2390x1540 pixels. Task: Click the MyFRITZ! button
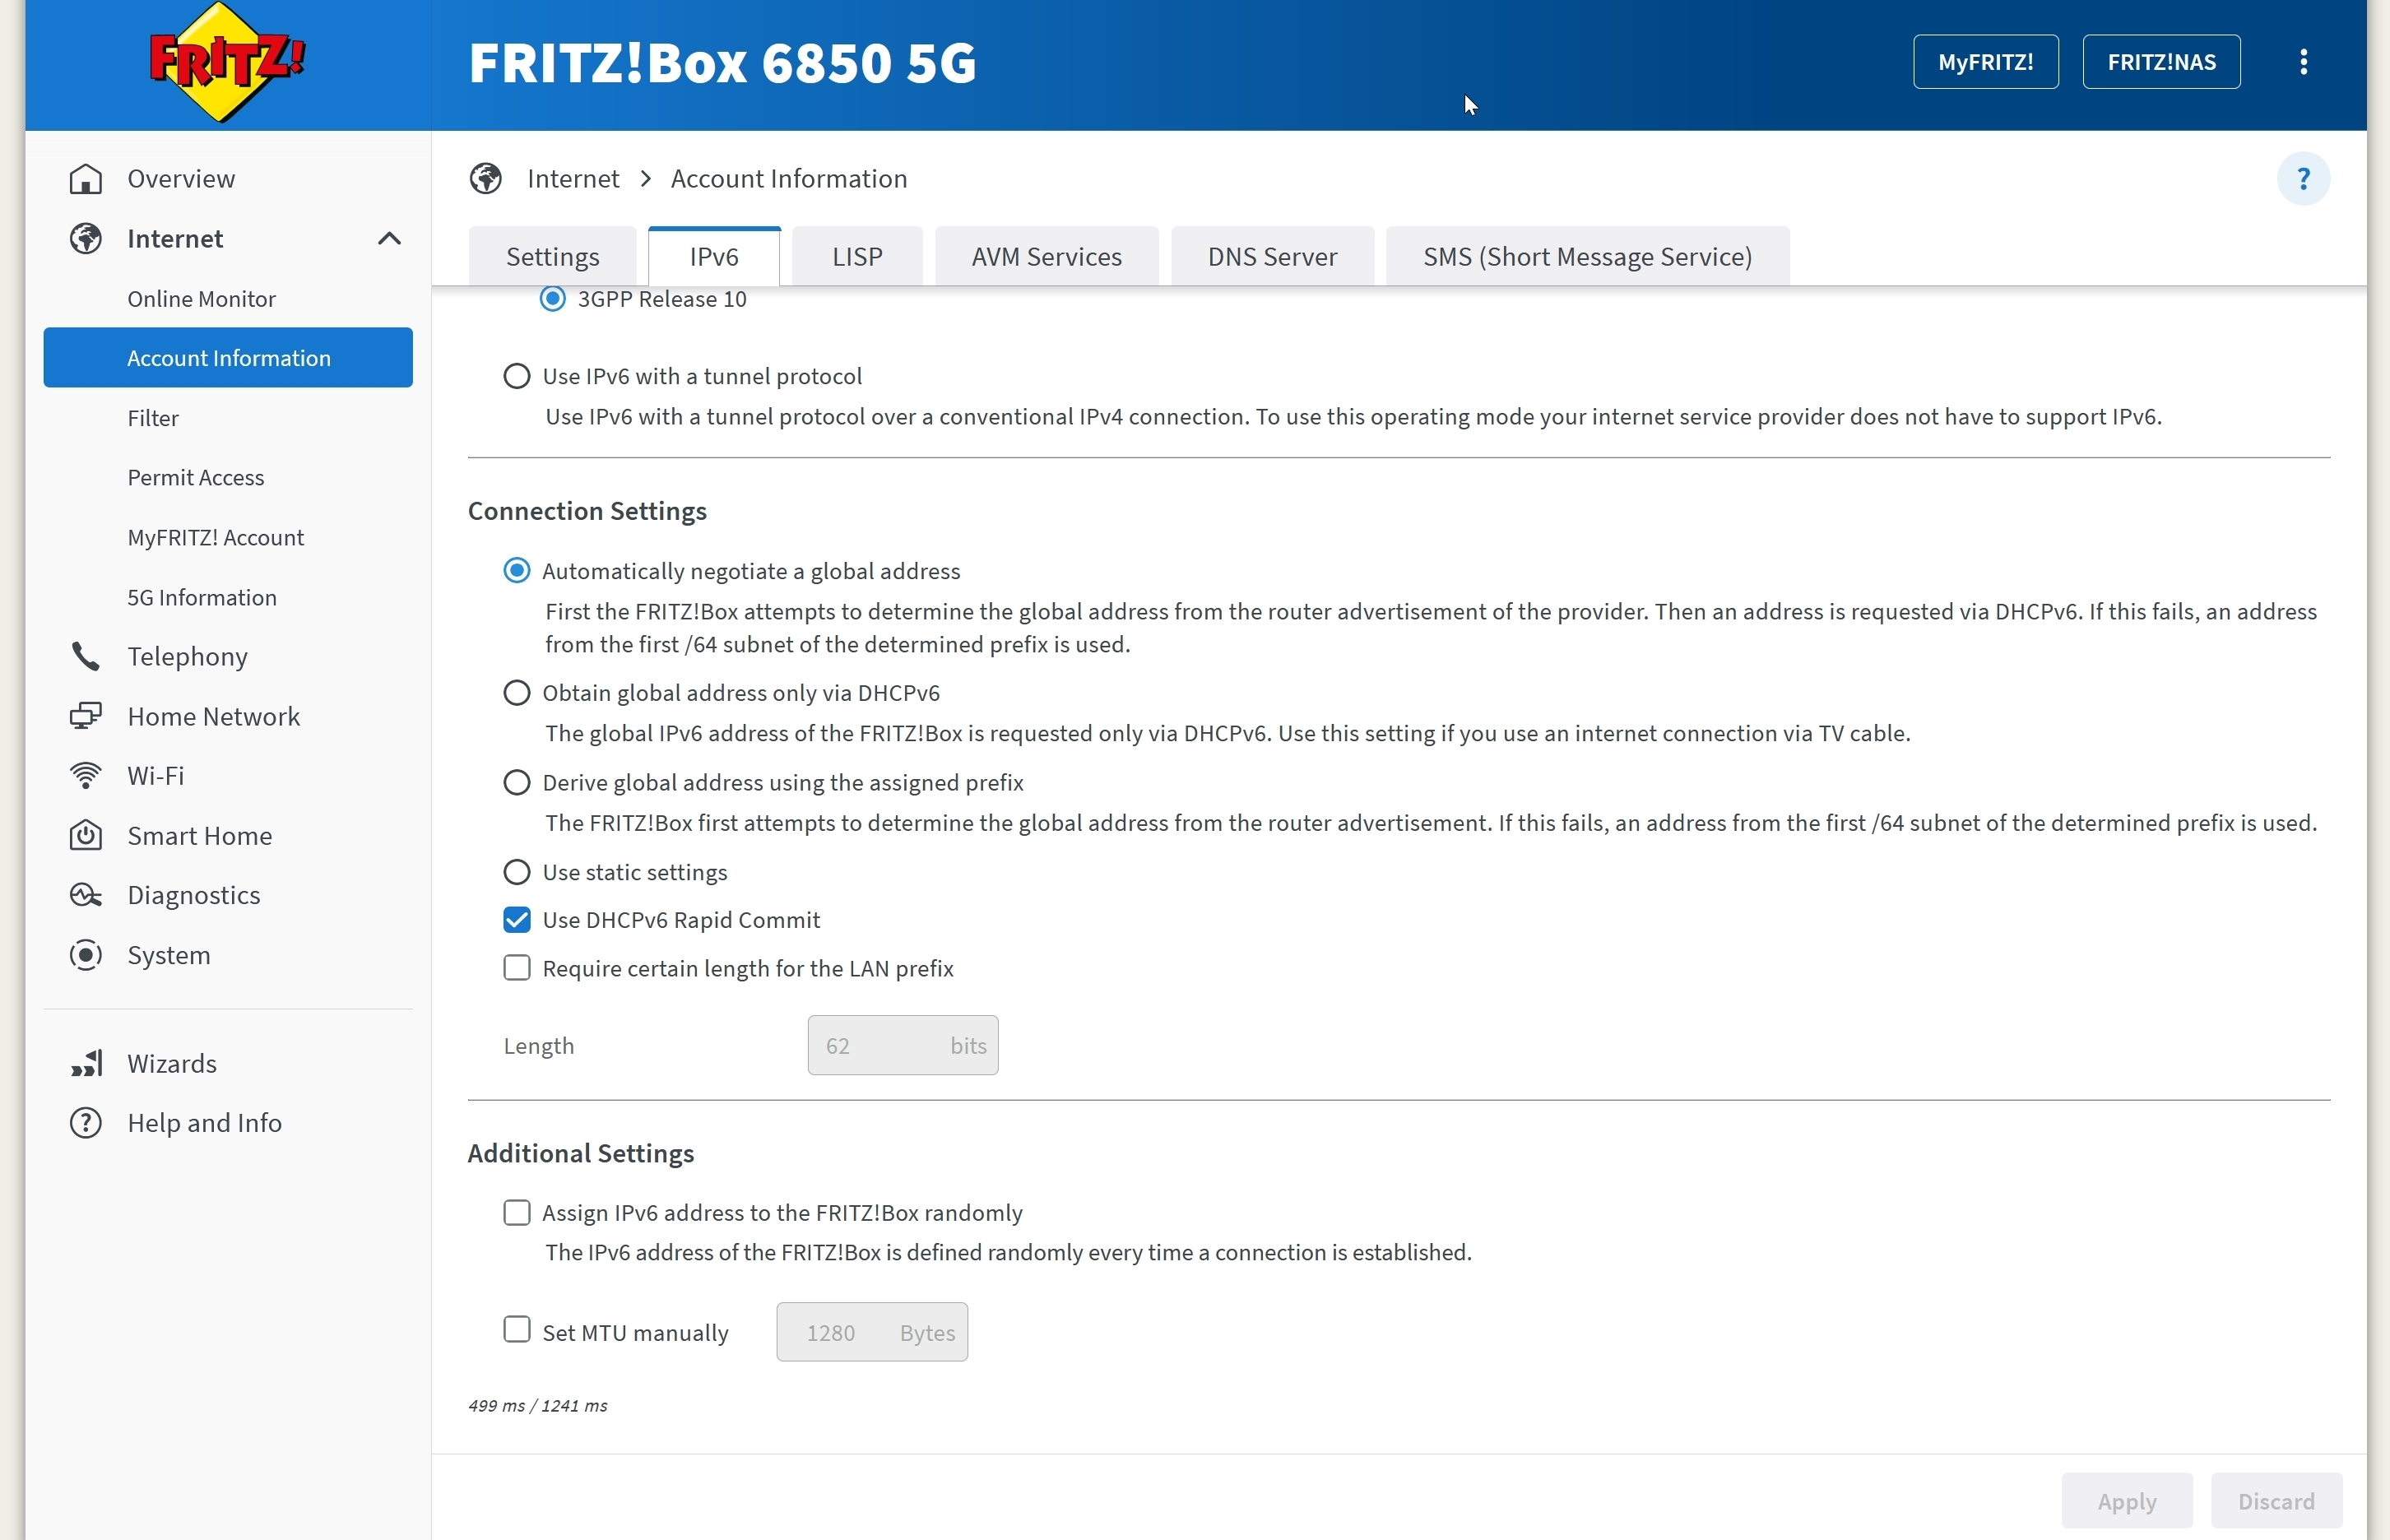(x=1985, y=62)
